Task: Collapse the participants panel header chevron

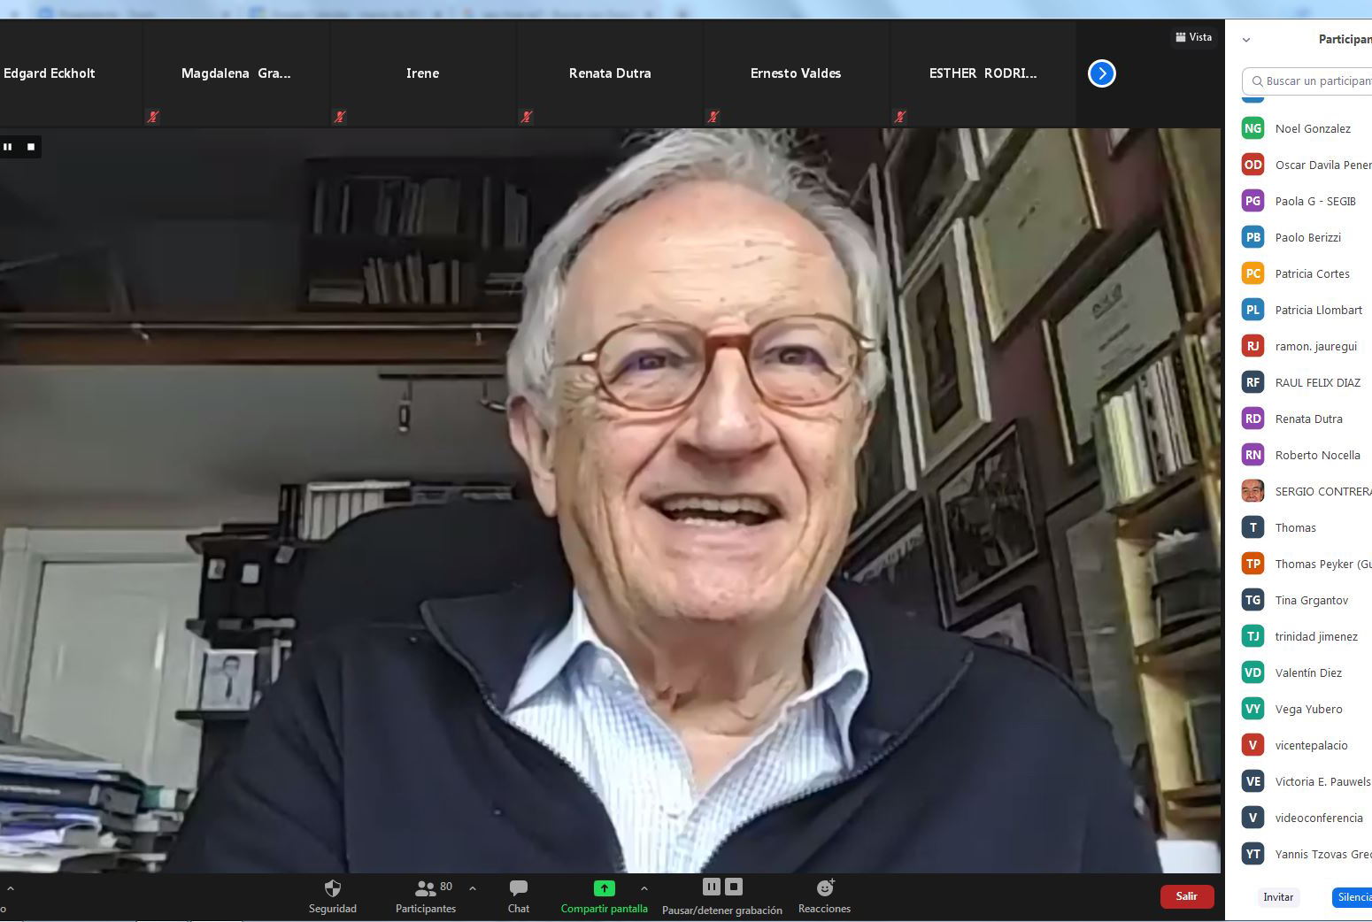Action: (1246, 40)
